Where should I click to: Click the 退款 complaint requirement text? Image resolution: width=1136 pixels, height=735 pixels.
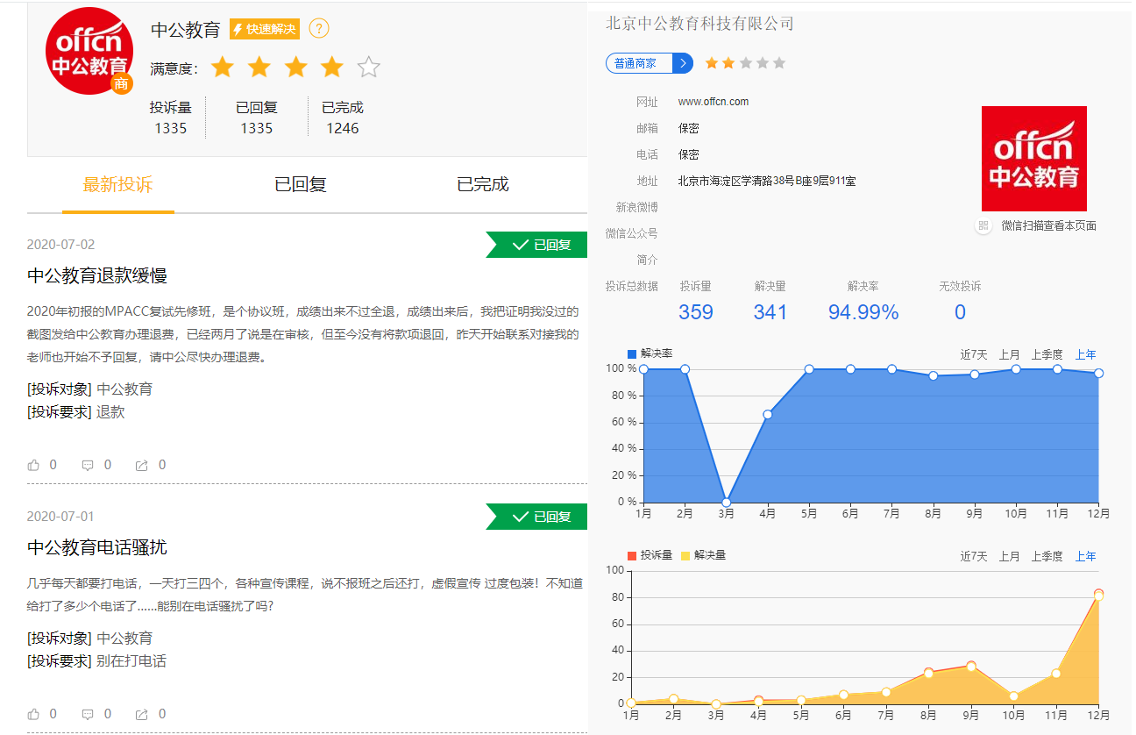(x=110, y=412)
